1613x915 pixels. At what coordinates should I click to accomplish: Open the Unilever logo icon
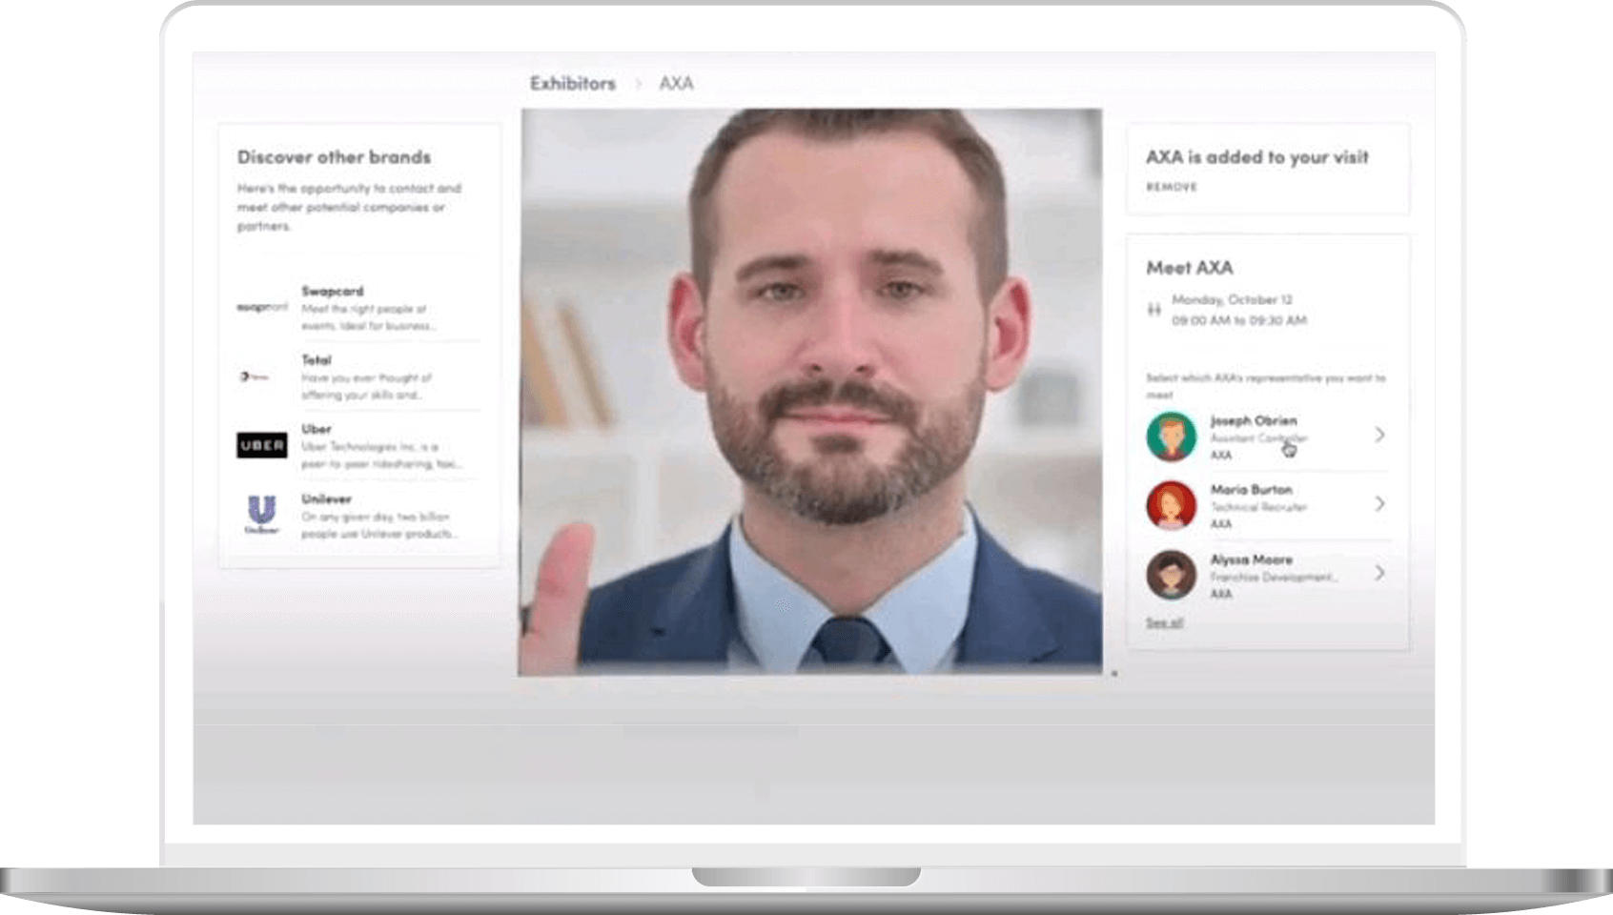[261, 515]
